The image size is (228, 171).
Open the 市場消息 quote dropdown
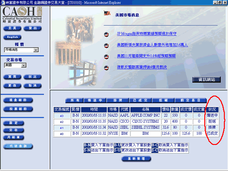click(36, 50)
